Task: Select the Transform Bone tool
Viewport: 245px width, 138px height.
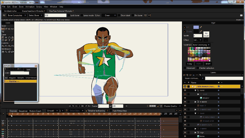Action: click(6, 29)
